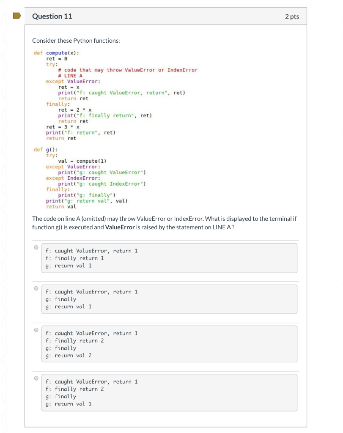Click the answer showing 'g: return val 2'
This screenshot has width=343, height=433.
point(168,343)
